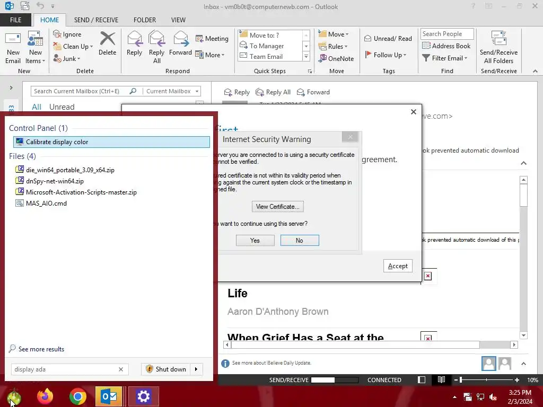The width and height of the screenshot is (543, 407).
Task: Click the Accept button
Action: click(x=398, y=266)
